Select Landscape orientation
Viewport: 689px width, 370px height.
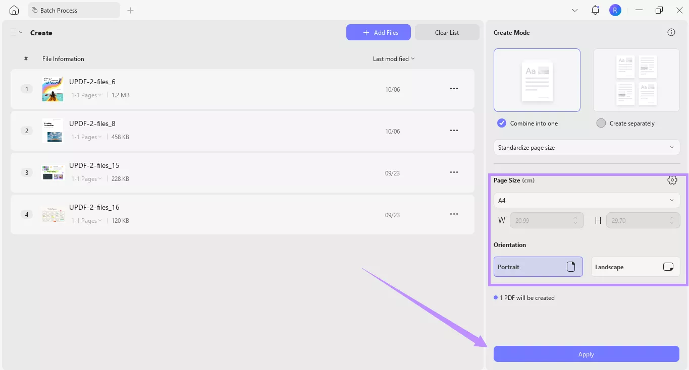[x=635, y=267]
